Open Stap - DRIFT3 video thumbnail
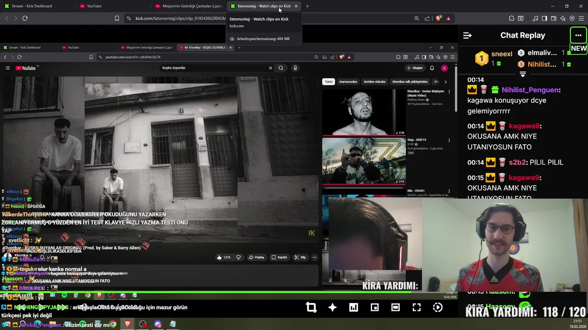The height and width of the screenshot is (330, 588). click(364, 161)
